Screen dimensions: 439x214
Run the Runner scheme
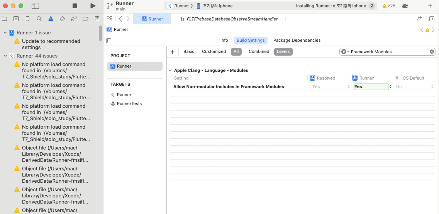(93, 6)
